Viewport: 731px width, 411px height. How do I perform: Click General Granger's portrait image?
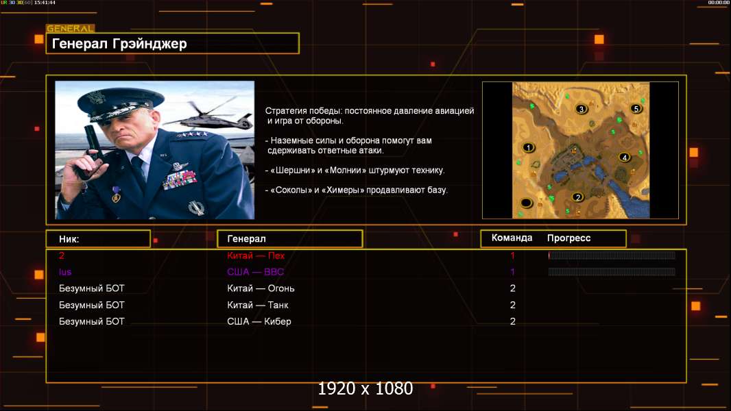(x=154, y=150)
